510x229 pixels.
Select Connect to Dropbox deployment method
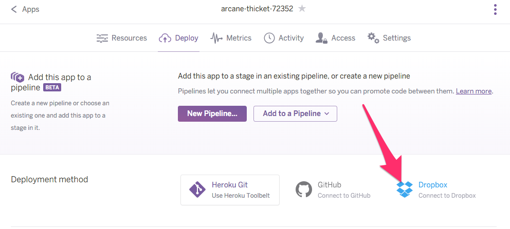coord(446,190)
